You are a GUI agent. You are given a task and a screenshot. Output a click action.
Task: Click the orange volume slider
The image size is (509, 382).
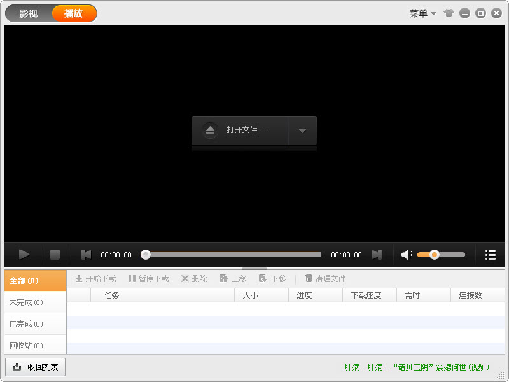tap(436, 254)
